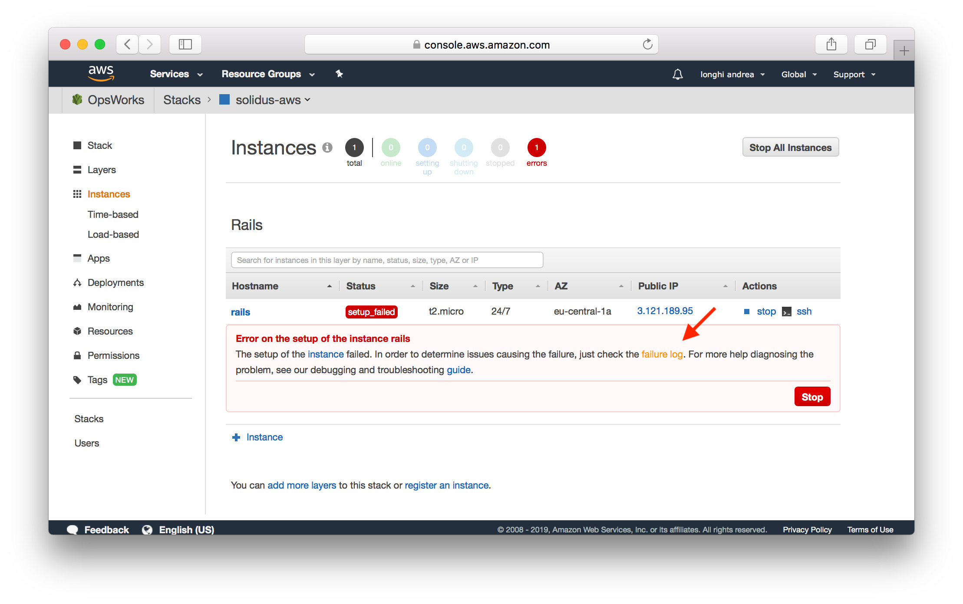Click the AWS logo

point(101,73)
